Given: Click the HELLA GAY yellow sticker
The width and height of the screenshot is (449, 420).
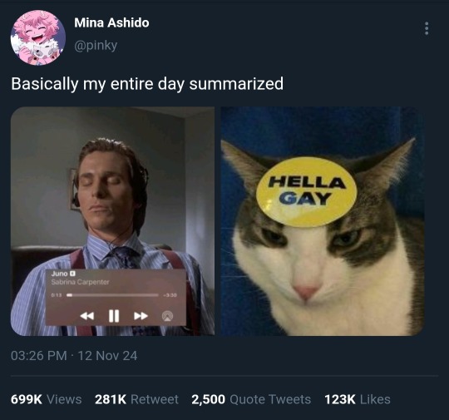Looking at the screenshot, I should 306,191.
